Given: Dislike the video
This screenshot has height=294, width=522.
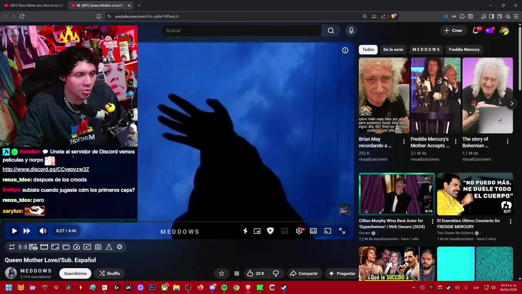Looking at the screenshot, I should (x=276, y=274).
